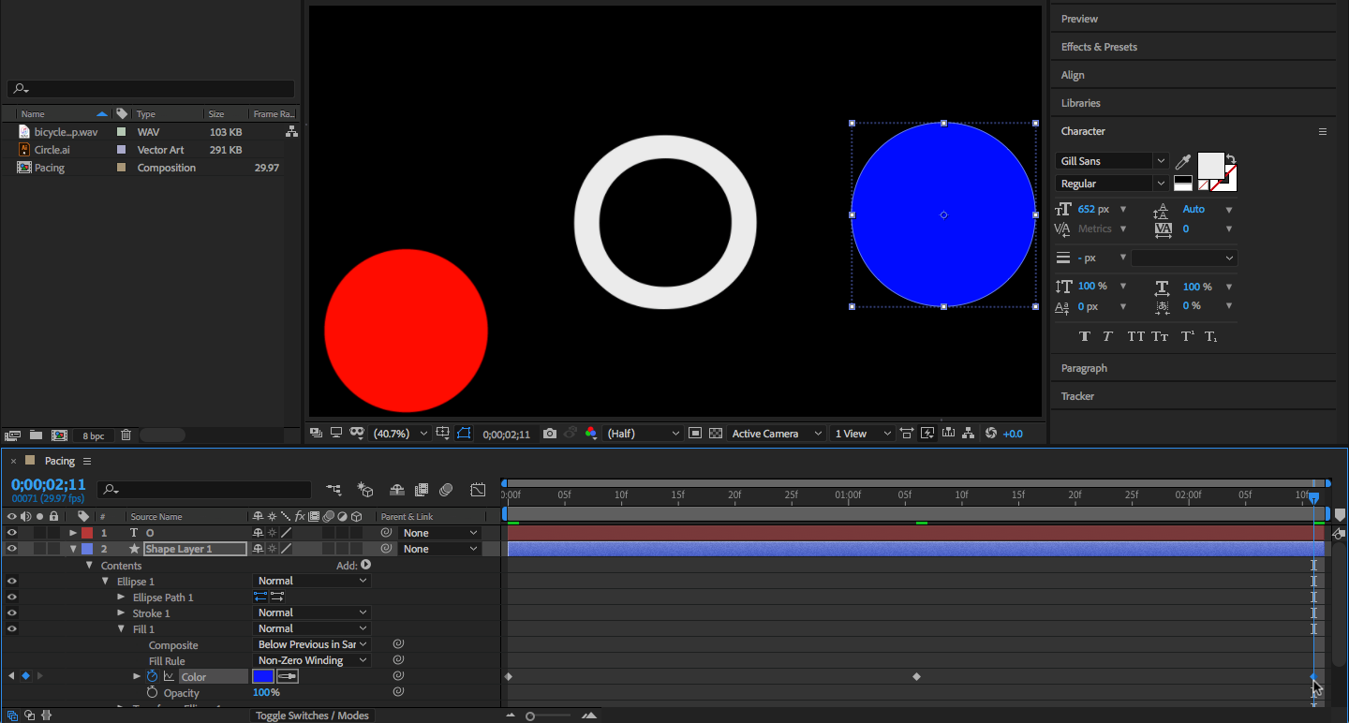Hide the Stroke 1 eye toggle
The height and width of the screenshot is (723, 1349).
(x=12, y=613)
